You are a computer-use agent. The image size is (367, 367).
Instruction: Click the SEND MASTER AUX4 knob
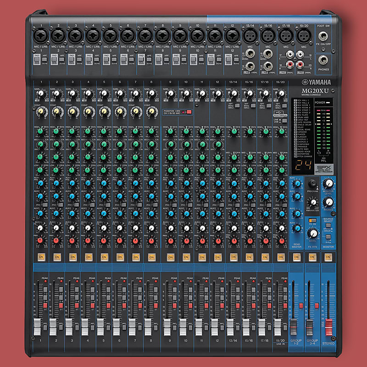pyautogui.click(x=297, y=228)
